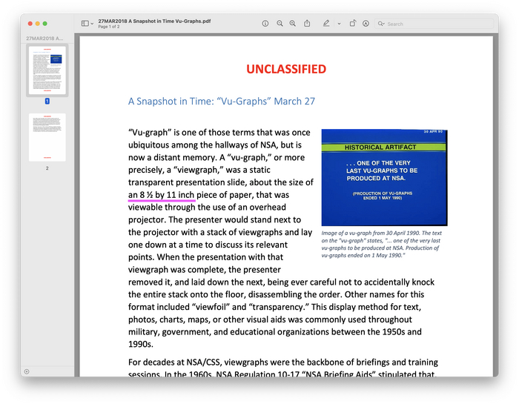Expand the highlight style dropdown arrow

point(339,24)
